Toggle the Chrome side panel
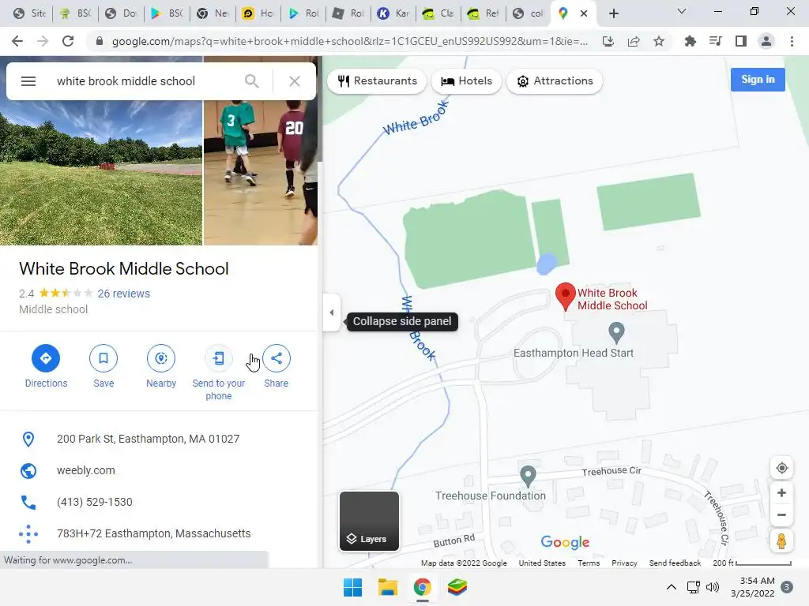This screenshot has width=809, height=606. pos(741,41)
